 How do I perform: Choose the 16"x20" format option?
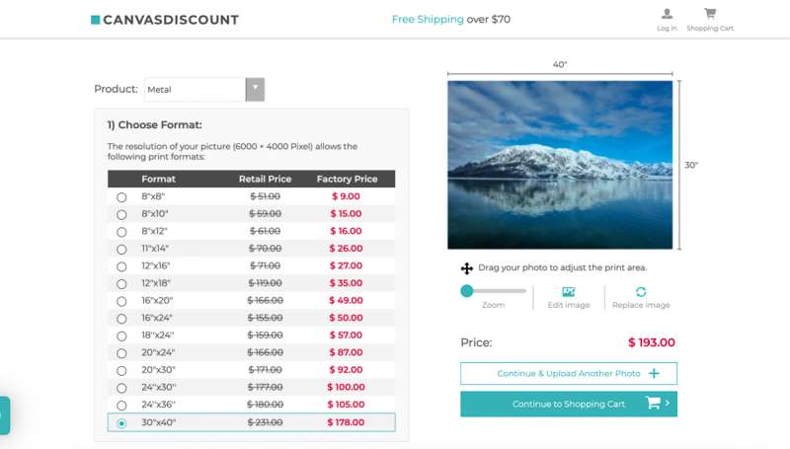click(x=121, y=301)
